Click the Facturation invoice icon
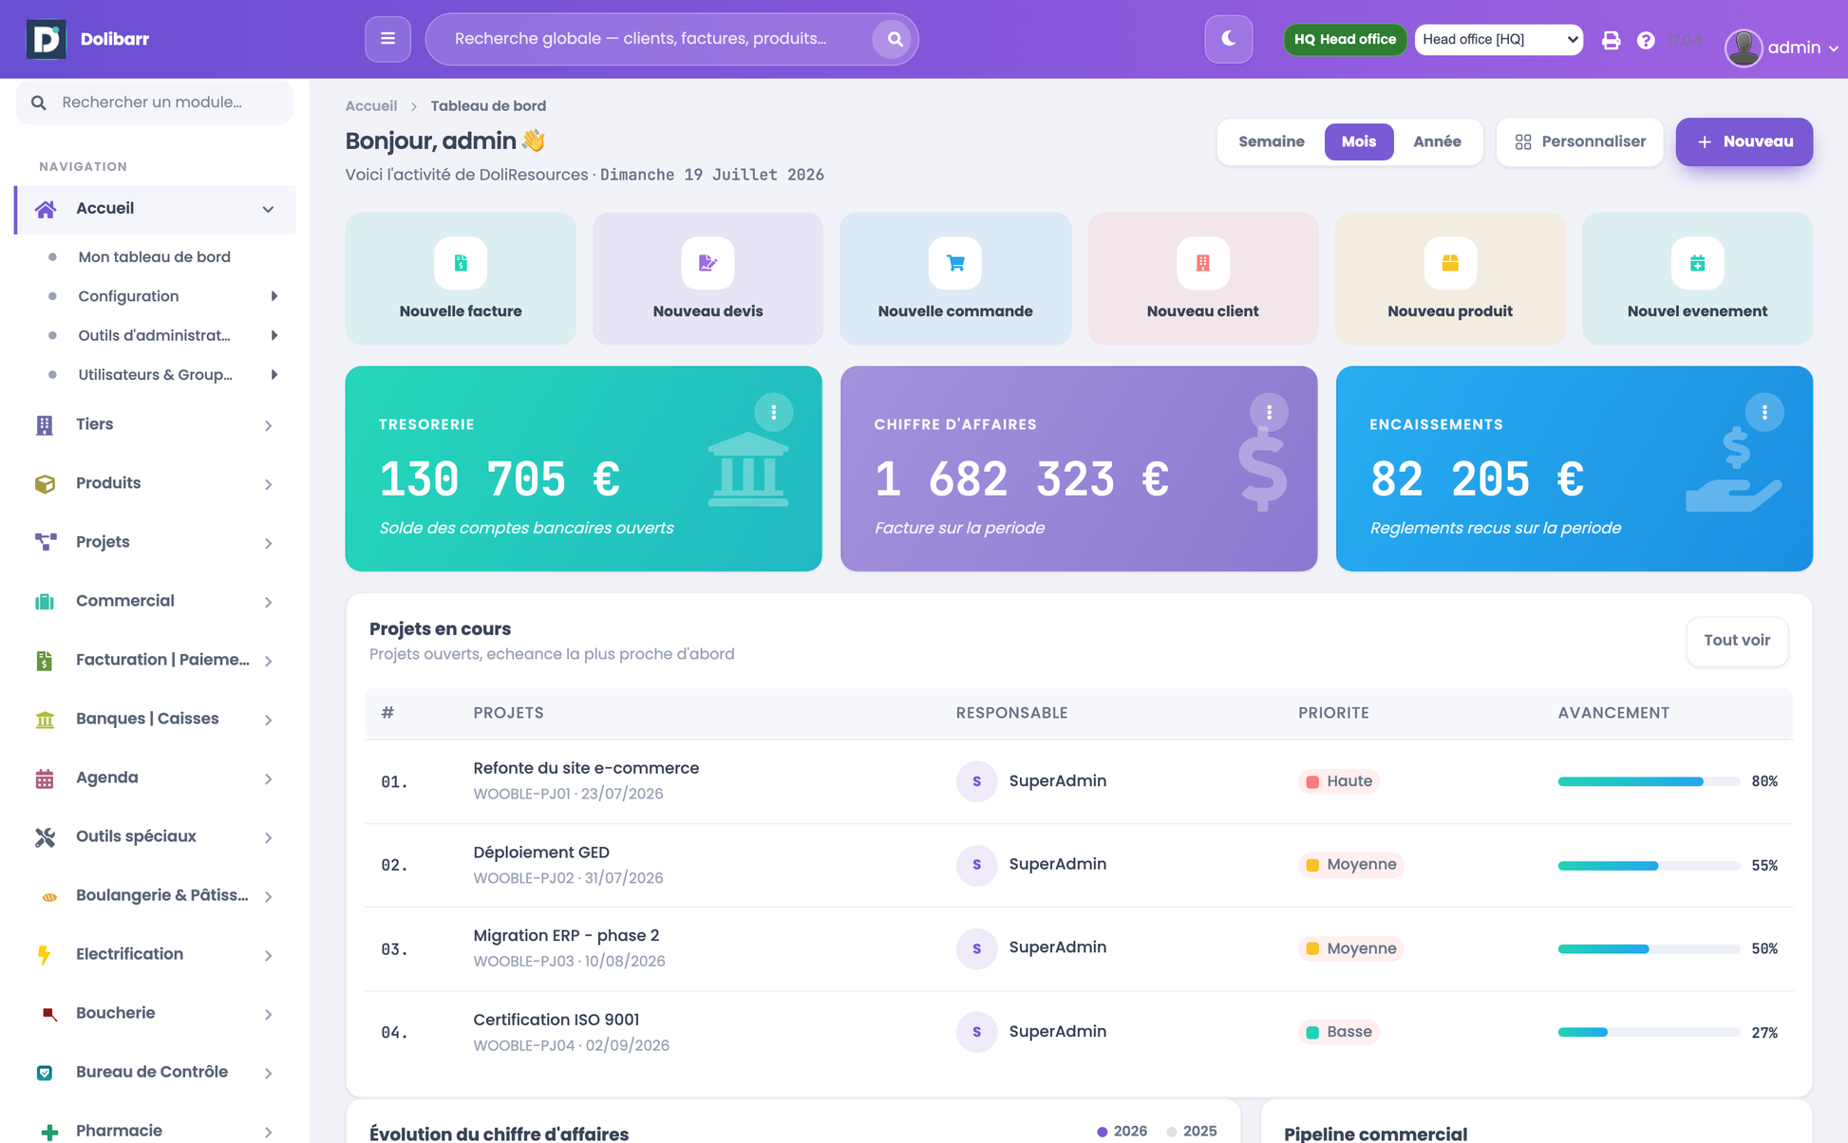Viewport: 1848px width, 1143px height. [x=45, y=661]
